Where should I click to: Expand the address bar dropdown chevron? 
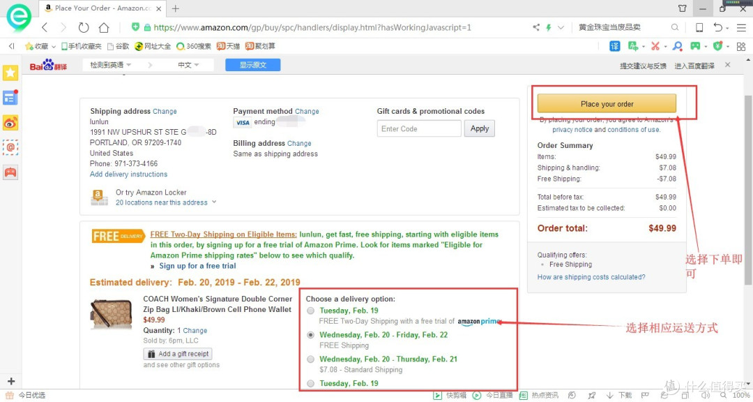(x=561, y=27)
